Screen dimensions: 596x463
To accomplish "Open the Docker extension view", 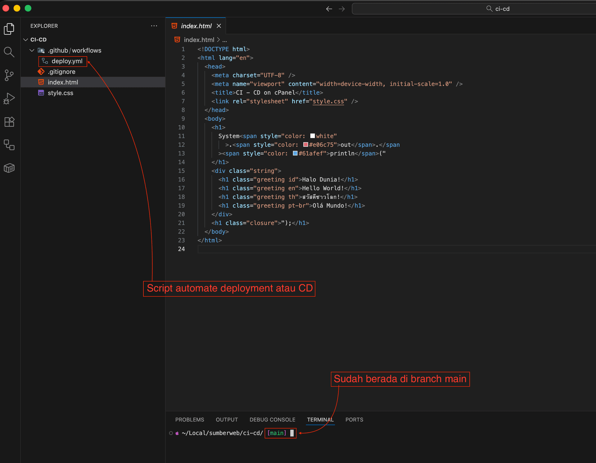I will pos(9,168).
